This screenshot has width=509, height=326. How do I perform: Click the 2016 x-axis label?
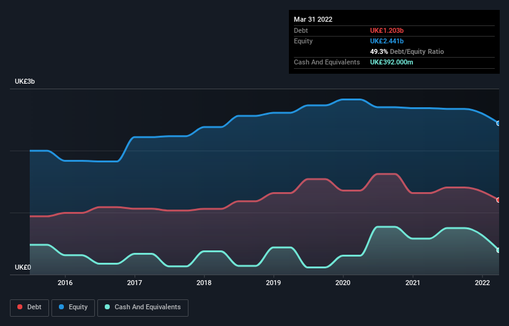click(x=65, y=283)
